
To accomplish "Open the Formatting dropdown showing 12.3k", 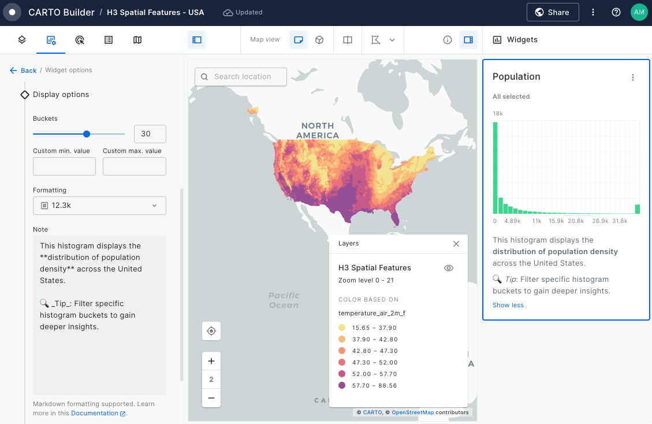I will (99, 206).
